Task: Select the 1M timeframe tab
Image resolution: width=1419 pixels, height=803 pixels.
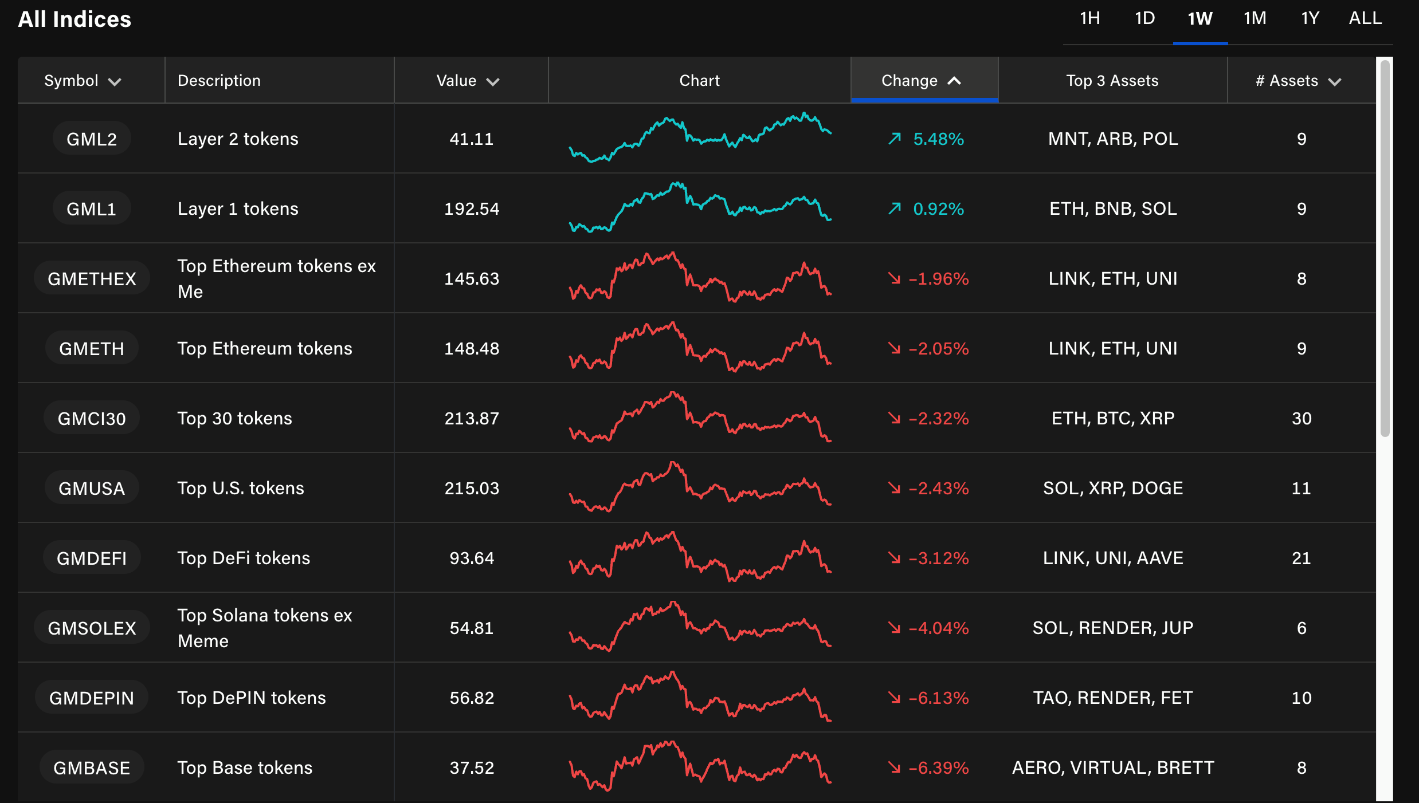Action: pos(1255,18)
